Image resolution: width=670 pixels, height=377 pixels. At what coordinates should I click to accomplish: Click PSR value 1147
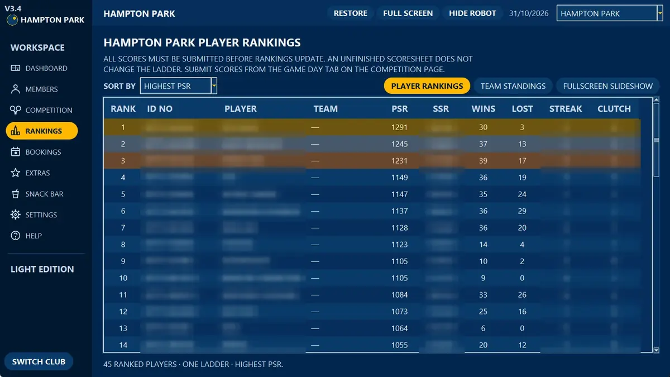coord(400,194)
